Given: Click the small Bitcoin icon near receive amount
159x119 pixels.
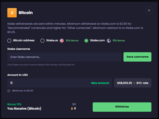Looking at the screenshot, I should [72, 108].
